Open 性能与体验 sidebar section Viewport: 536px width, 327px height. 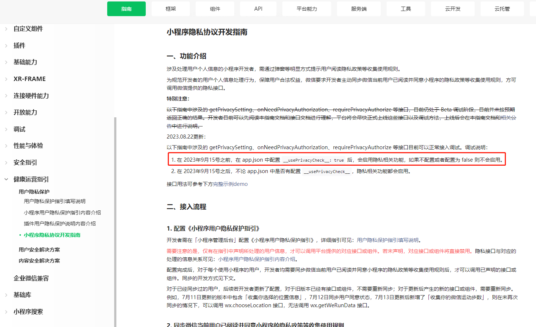pos(28,146)
